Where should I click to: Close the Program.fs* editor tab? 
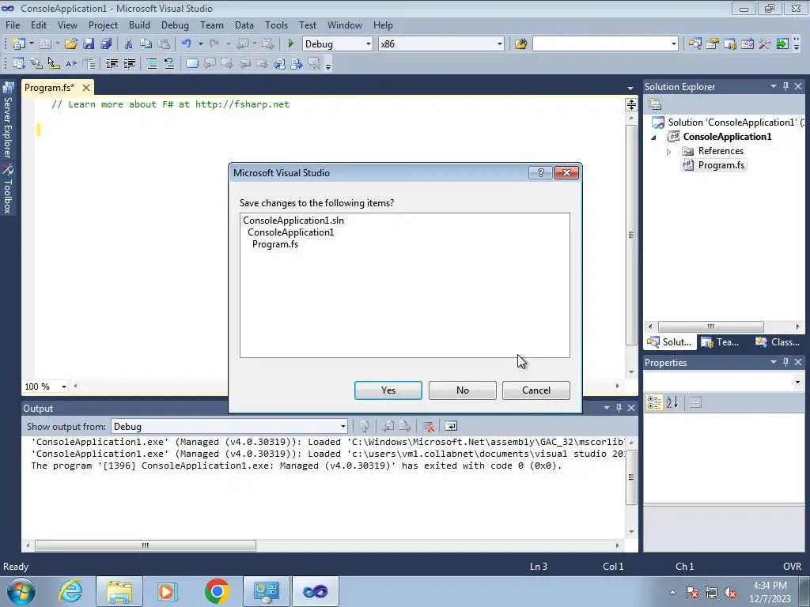click(x=86, y=88)
